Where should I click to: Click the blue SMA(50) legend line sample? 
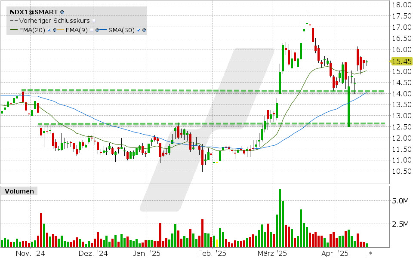tap(103, 30)
